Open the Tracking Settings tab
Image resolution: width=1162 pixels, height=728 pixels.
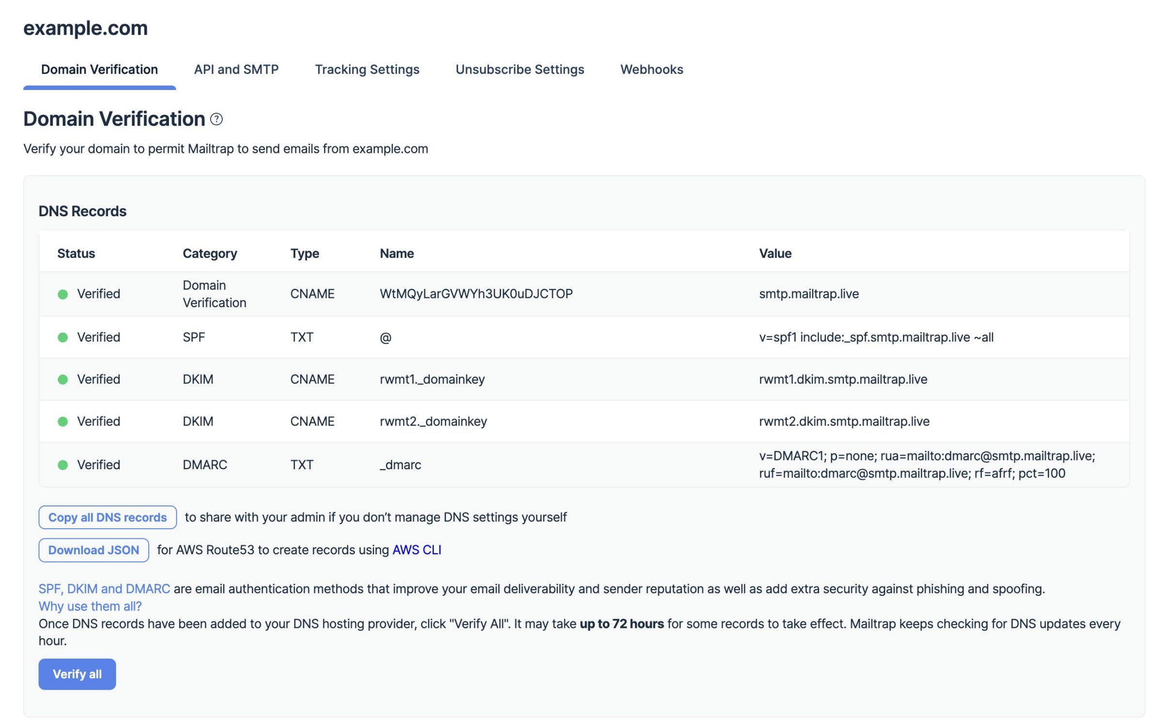[x=367, y=70]
